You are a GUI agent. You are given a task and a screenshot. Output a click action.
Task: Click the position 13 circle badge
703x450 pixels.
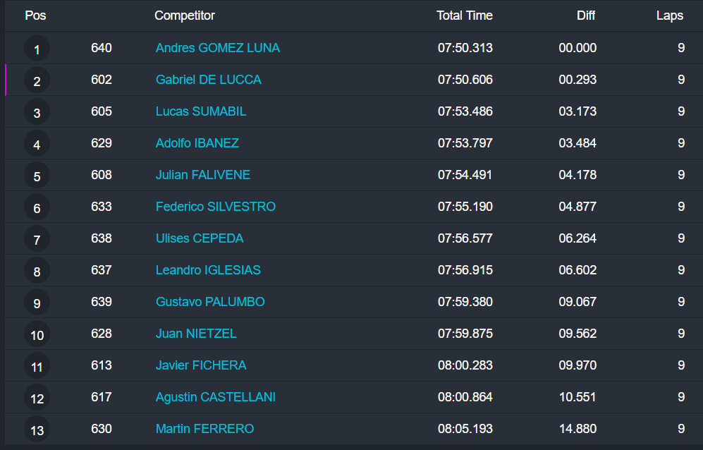[37, 430]
